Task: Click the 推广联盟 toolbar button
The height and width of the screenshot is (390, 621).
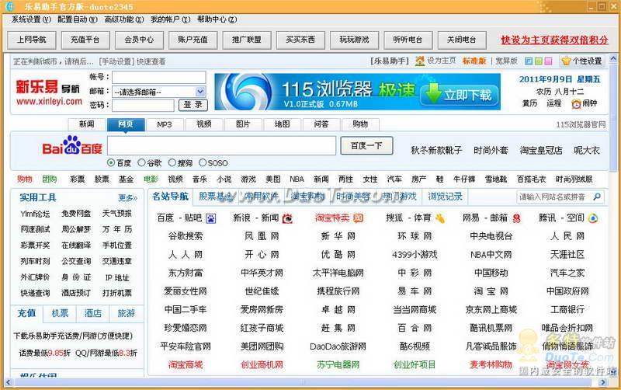Action: click(x=247, y=40)
